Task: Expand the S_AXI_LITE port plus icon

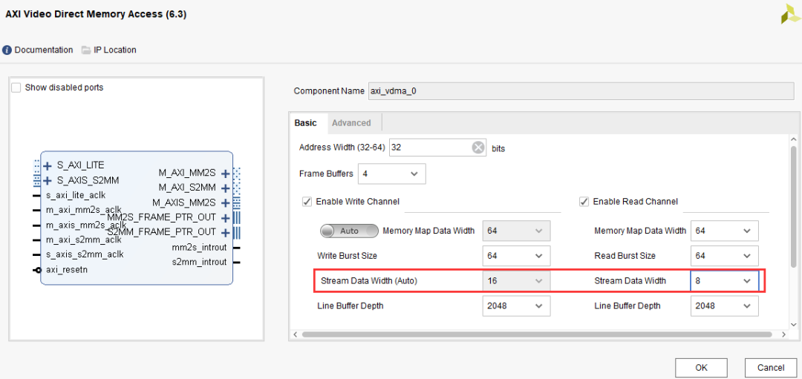Action: coord(48,165)
